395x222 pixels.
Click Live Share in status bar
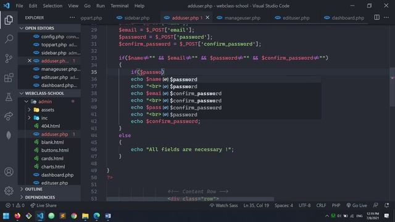click(x=43, y=205)
